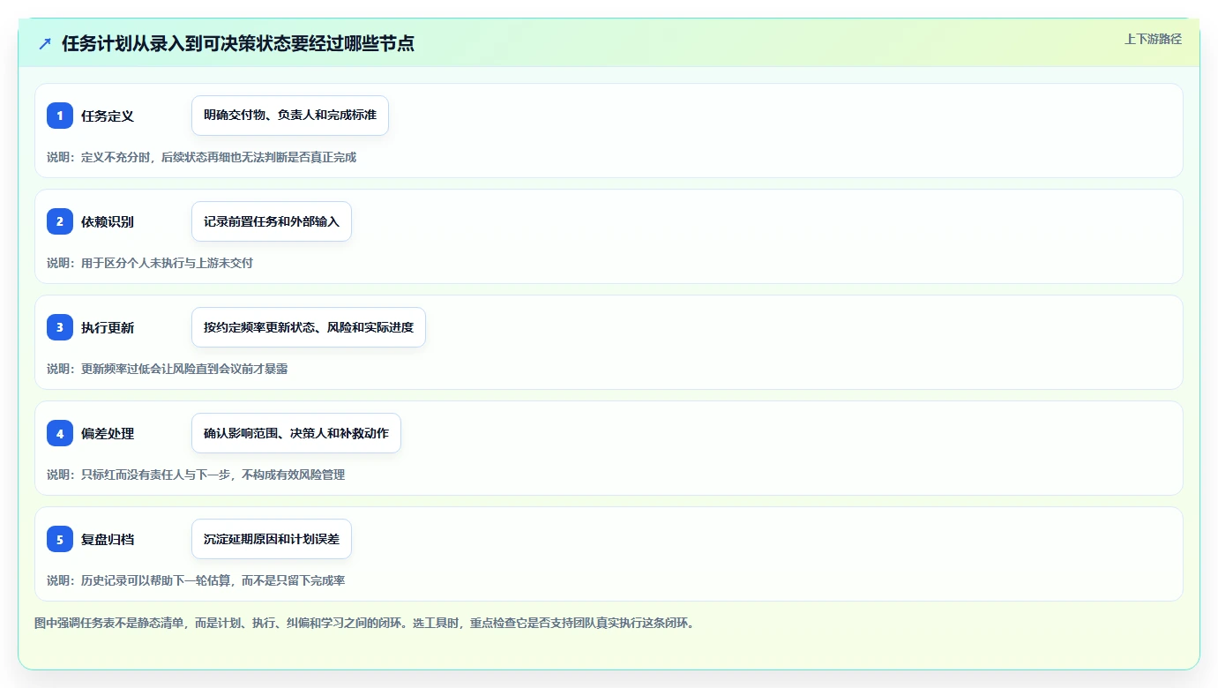Screen dimensions: 1218x688
Task: Click the step 5 number badge
Action: 60,539
